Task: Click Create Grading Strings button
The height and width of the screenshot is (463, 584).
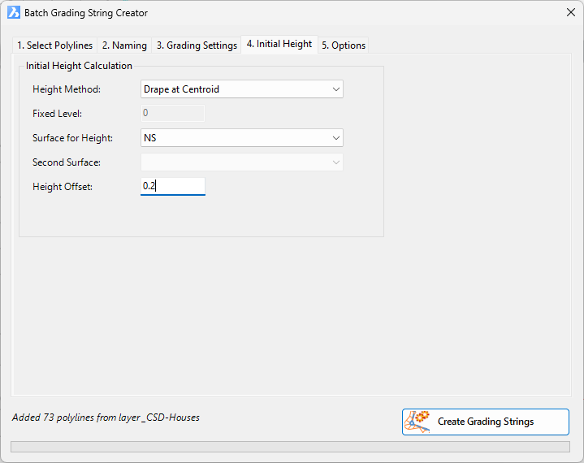Action: click(486, 422)
